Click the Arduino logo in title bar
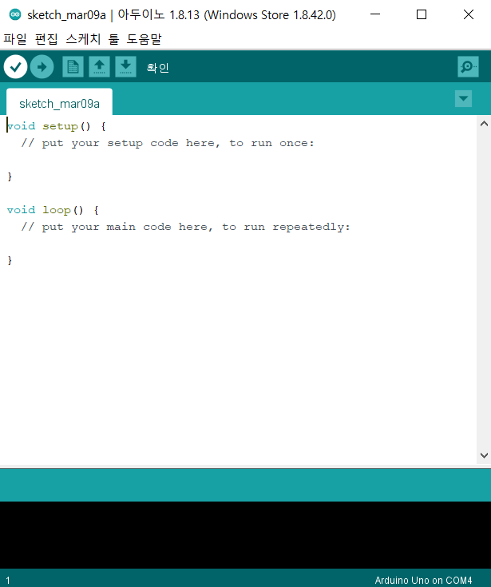This screenshot has height=587, width=491. (x=15, y=14)
